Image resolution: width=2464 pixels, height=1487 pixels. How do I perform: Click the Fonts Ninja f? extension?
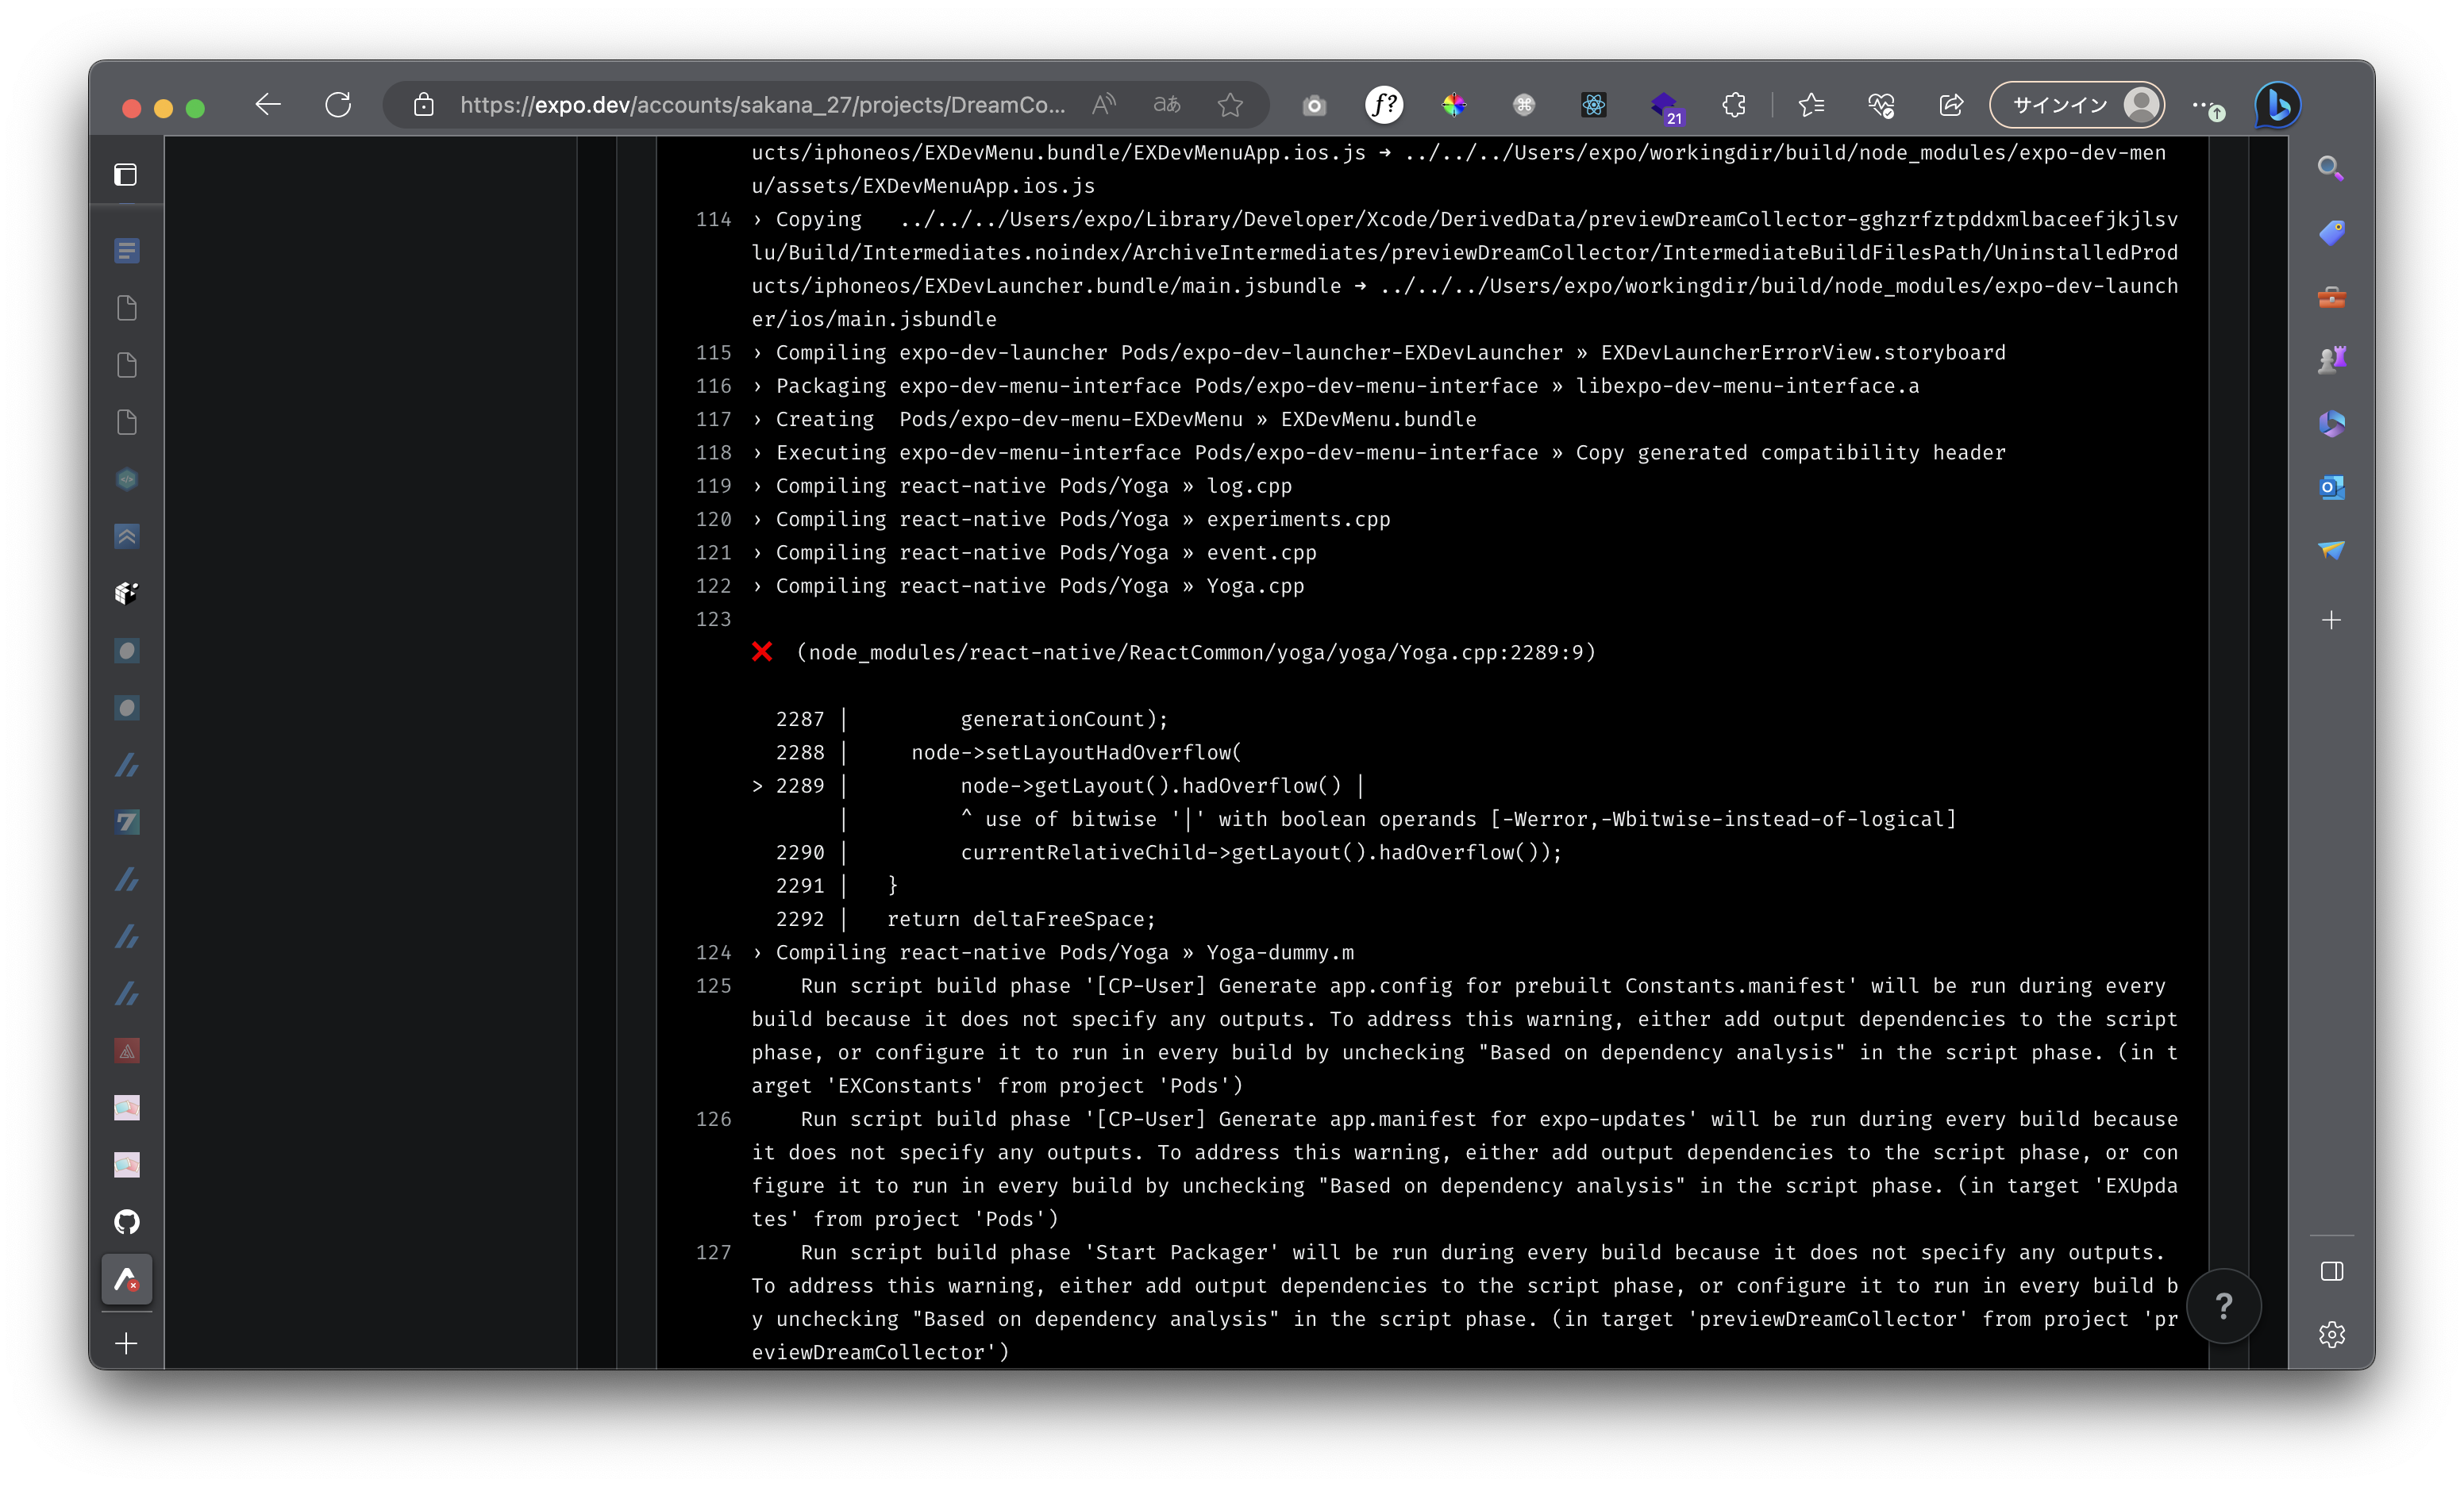1384,105
